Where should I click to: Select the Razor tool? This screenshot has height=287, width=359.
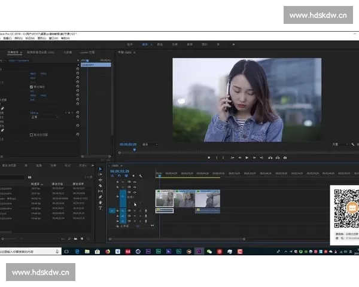coord(101,185)
